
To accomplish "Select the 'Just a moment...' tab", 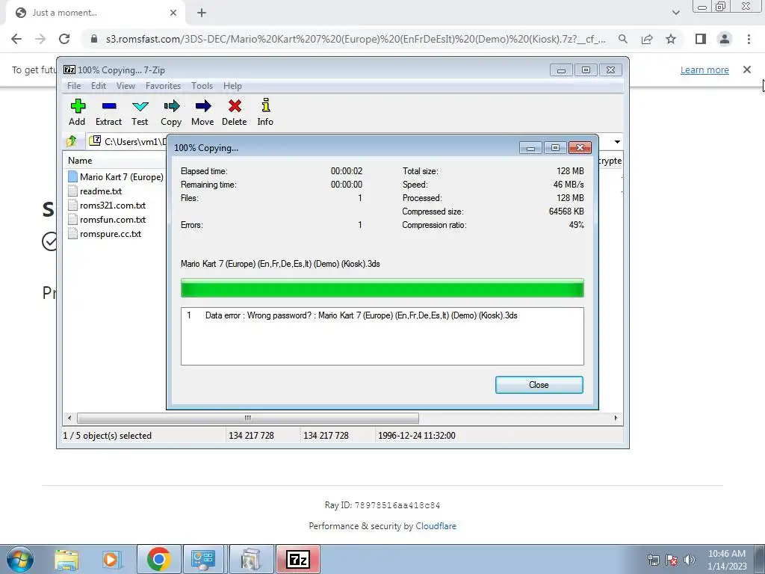I will click(x=95, y=13).
